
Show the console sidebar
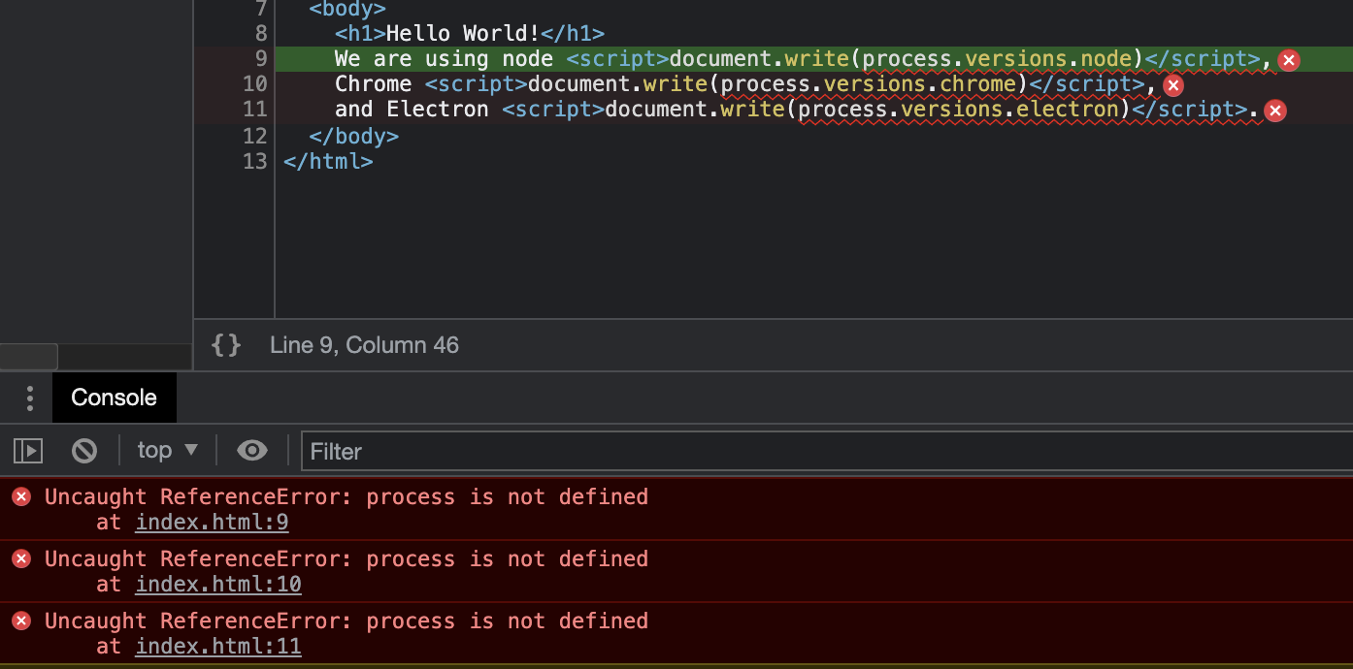click(28, 450)
